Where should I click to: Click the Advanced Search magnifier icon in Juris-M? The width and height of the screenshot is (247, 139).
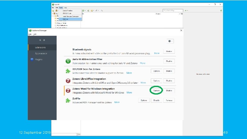tap(102, 11)
